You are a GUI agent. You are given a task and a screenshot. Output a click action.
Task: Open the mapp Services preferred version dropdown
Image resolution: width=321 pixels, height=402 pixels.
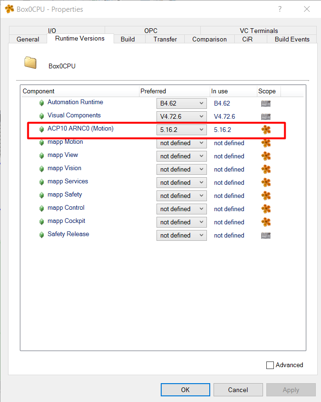point(181,182)
